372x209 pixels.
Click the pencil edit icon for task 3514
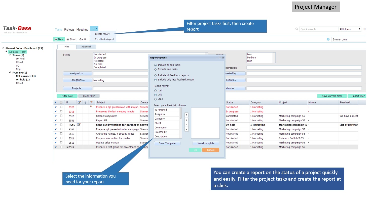(x=55, y=147)
